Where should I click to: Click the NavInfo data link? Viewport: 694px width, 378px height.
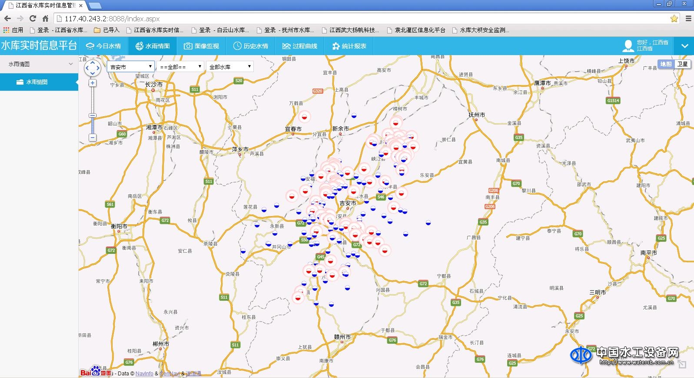(x=144, y=373)
